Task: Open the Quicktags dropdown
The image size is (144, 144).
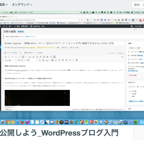Action: click(x=10, y=60)
